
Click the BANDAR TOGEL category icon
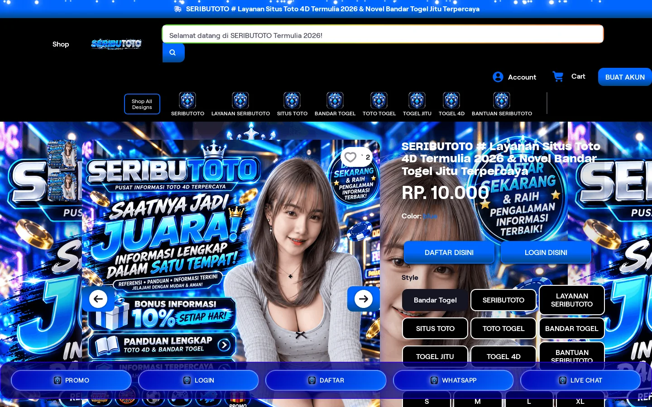335,100
